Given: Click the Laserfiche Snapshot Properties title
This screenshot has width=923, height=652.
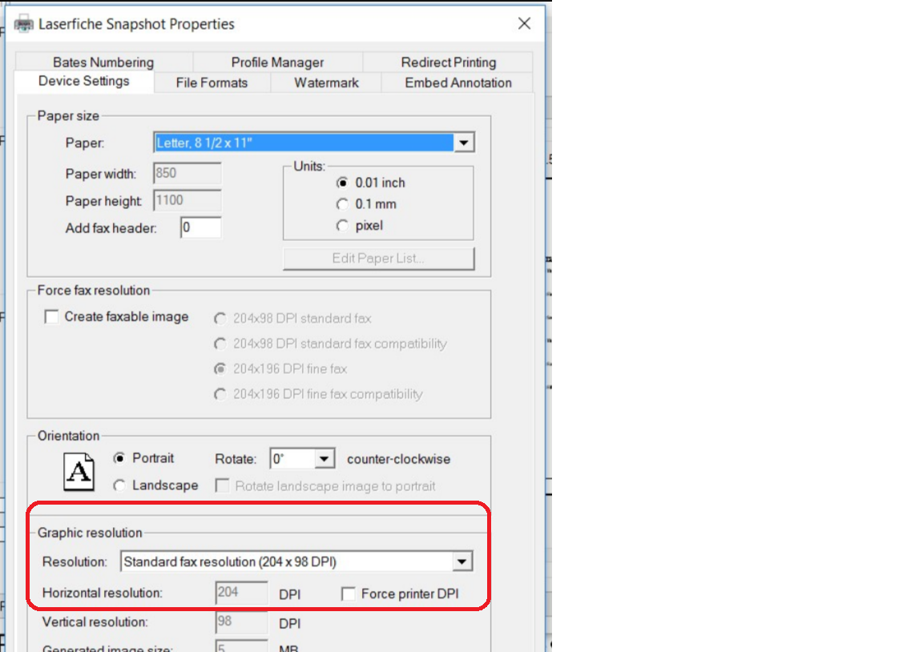Looking at the screenshot, I should pos(136,24).
